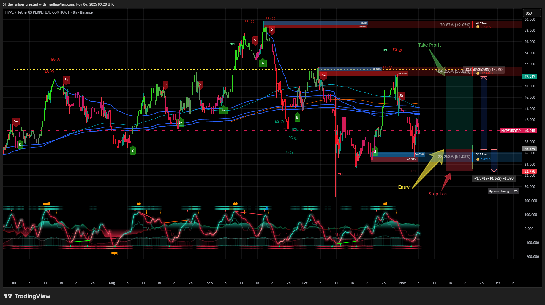Viewport: 545px width, 305px height.
Task: Click the 30.000 price axis label
Action: click(x=530, y=187)
